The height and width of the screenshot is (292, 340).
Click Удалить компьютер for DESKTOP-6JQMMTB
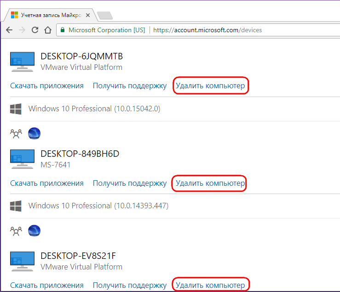click(210, 86)
